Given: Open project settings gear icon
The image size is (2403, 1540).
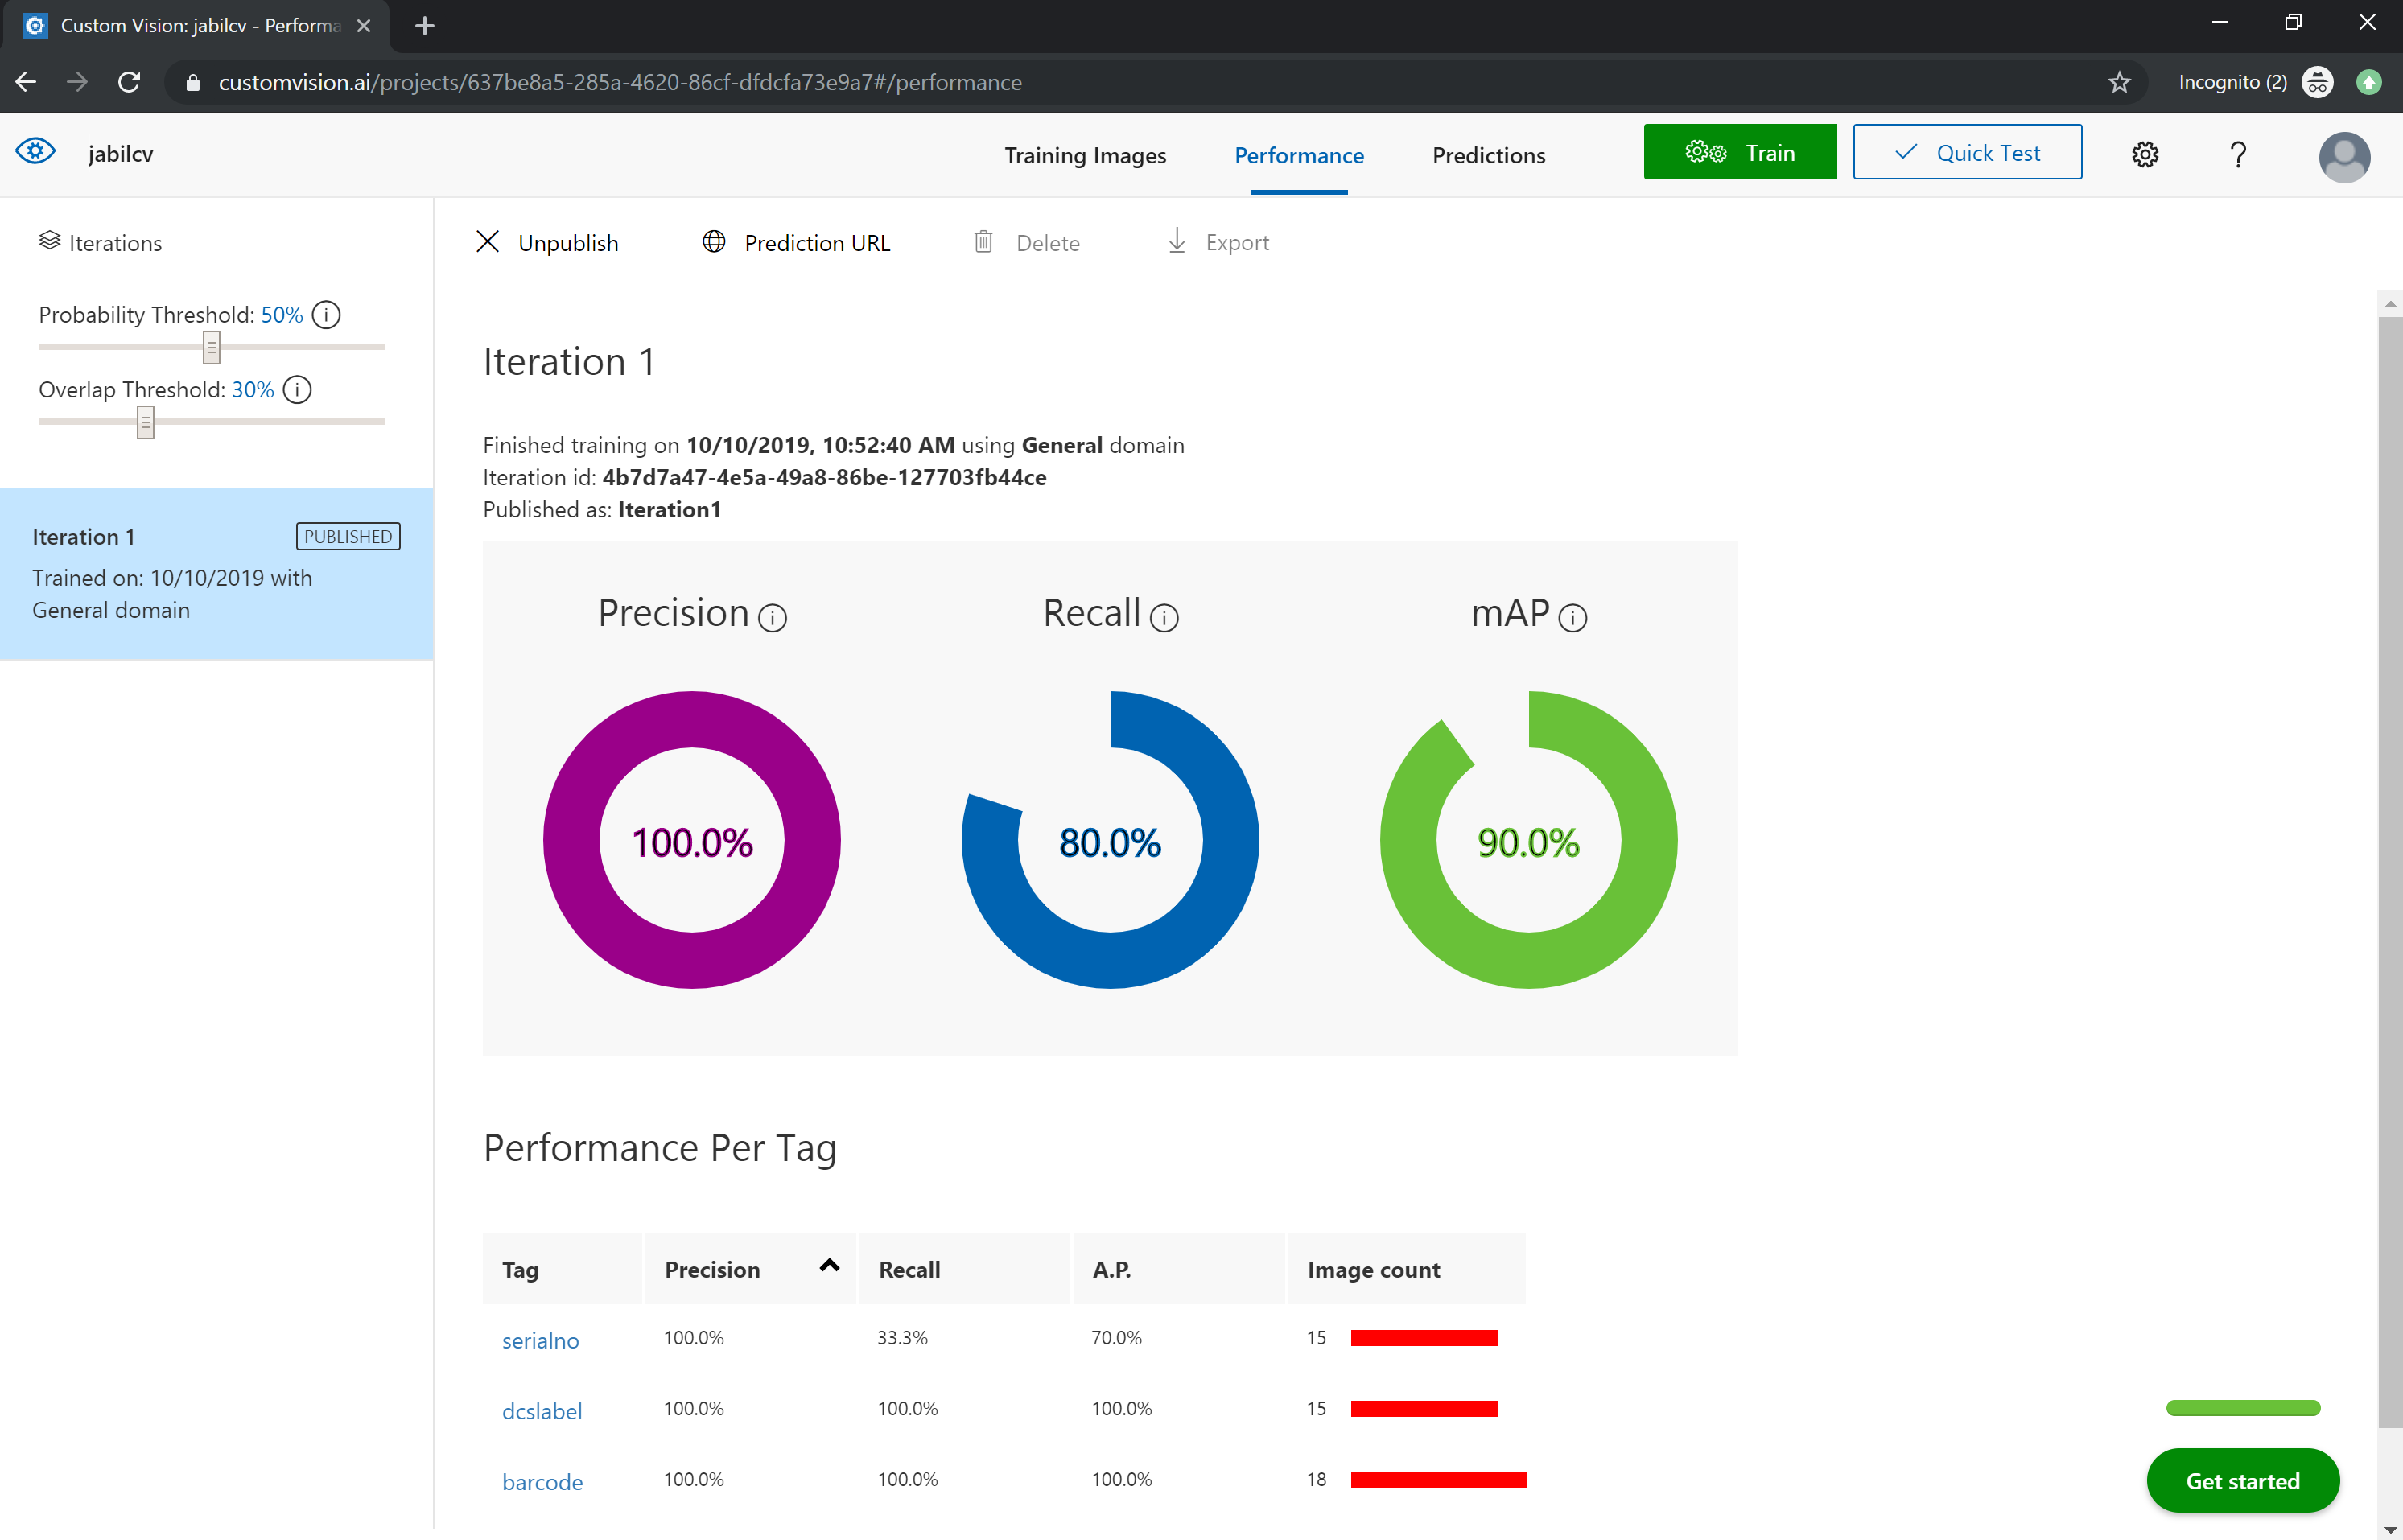Looking at the screenshot, I should 2145,154.
